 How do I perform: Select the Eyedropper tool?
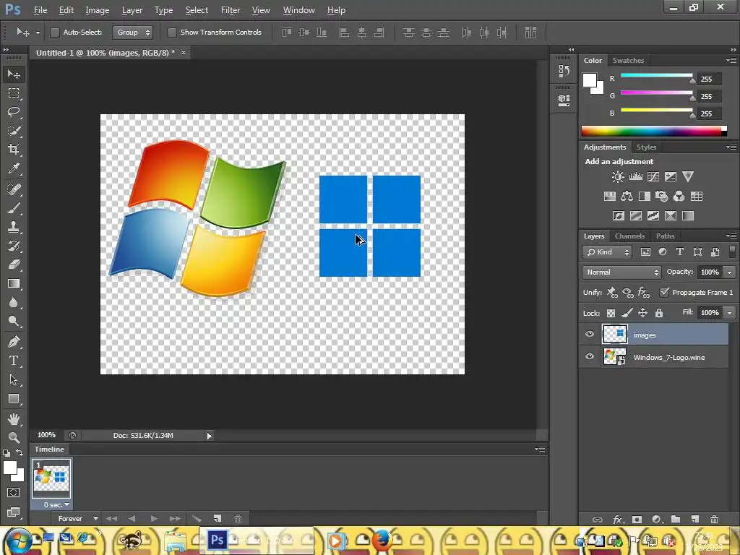click(14, 168)
